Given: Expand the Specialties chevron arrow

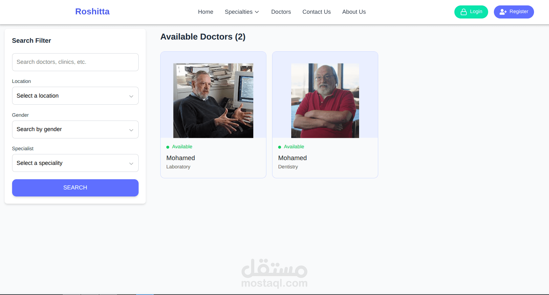Looking at the screenshot, I should 257,12.
